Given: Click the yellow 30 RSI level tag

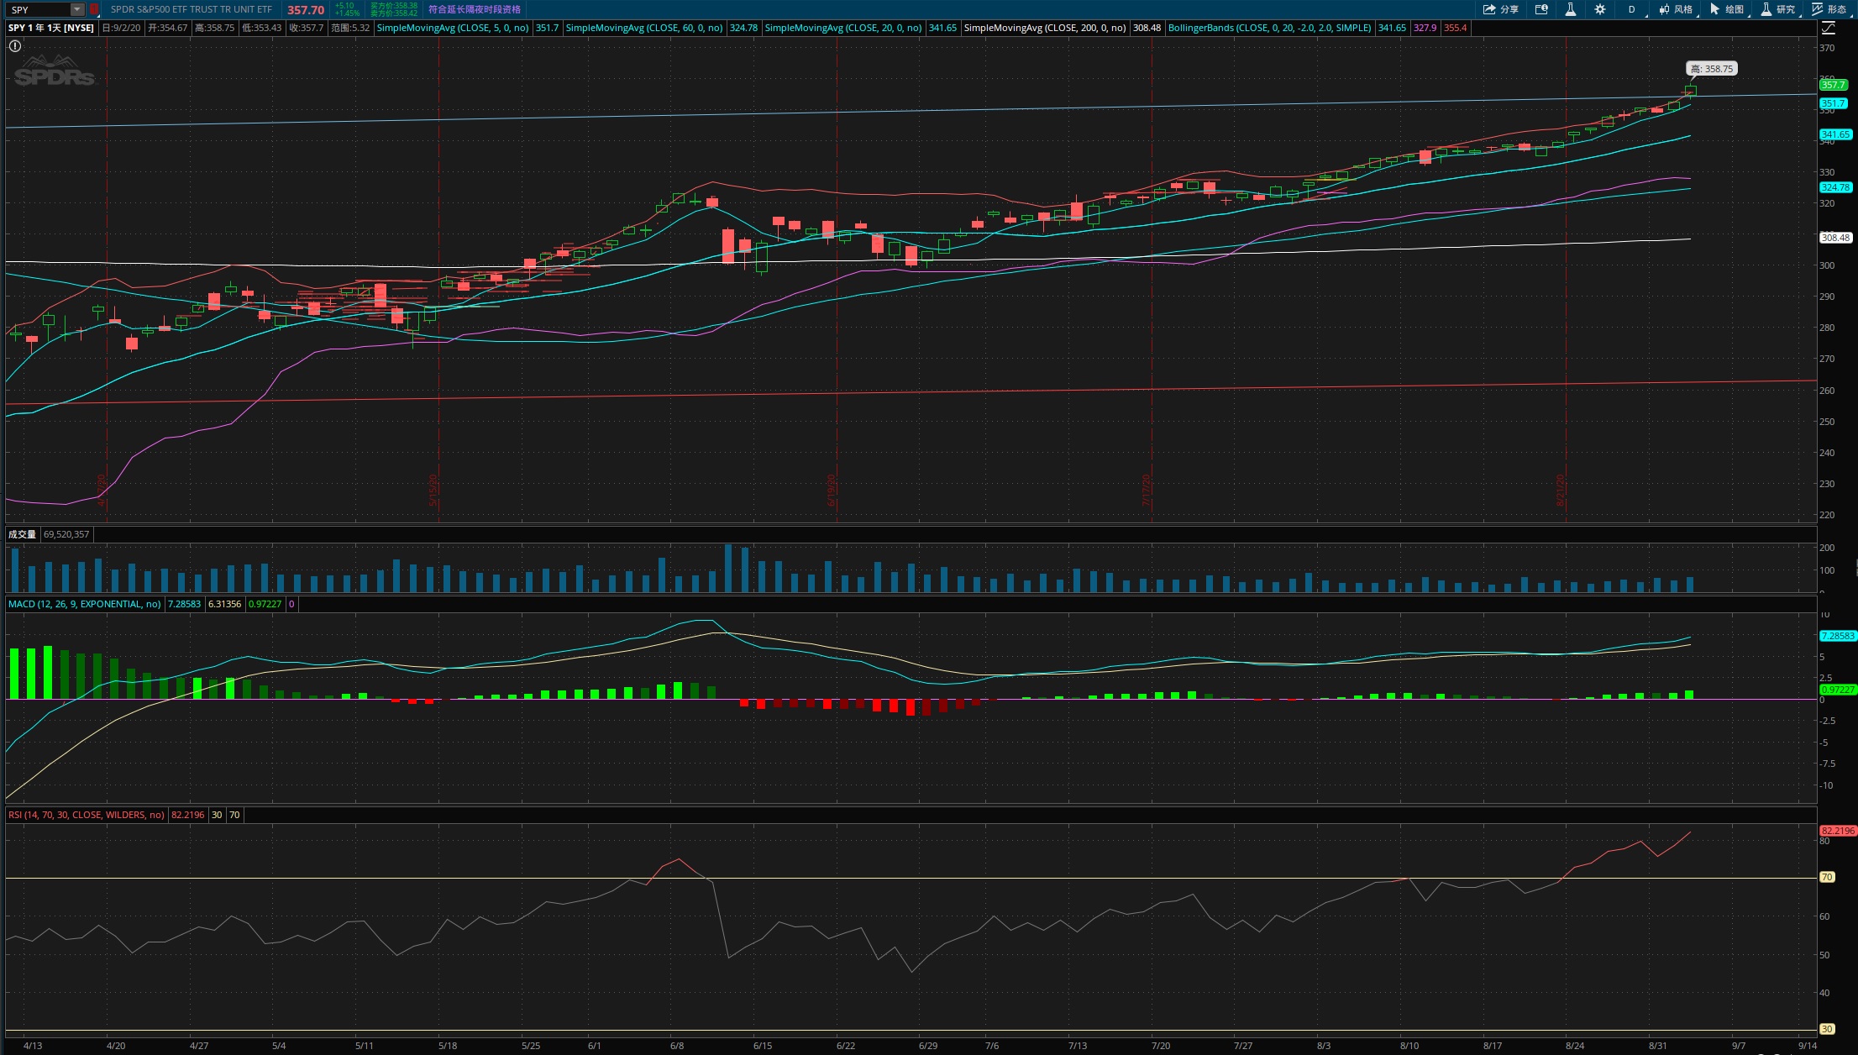Looking at the screenshot, I should [1827, 1029].
